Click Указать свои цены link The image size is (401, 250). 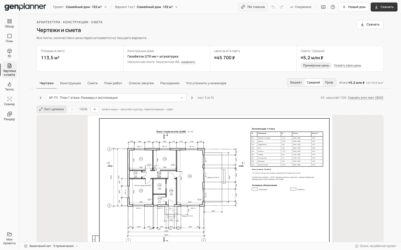pyautogui.click(x=347, y=65)
